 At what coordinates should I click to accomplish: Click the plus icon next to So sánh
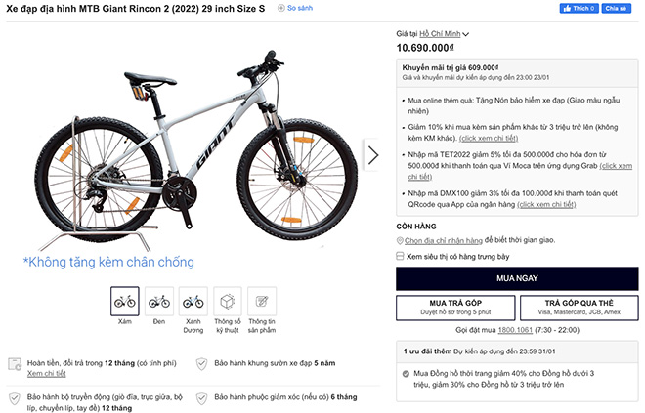tap(279, 8)
